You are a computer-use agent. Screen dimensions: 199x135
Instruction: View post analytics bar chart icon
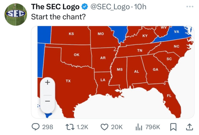tap(139, 127)
